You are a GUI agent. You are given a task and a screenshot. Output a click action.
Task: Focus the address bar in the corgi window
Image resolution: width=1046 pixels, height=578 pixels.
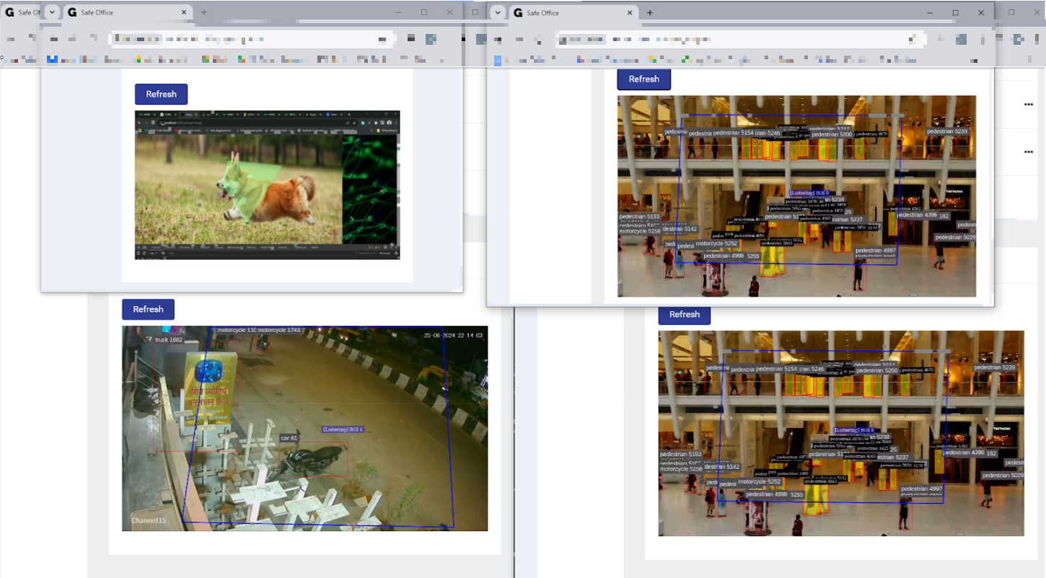[252, 39]
